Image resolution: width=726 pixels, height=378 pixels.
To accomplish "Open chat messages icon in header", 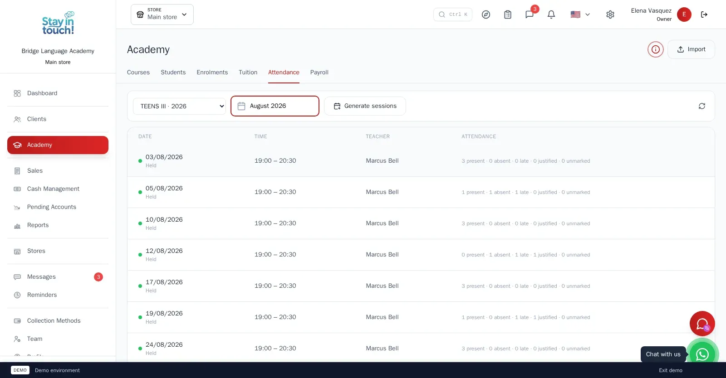I will point(530,15).
